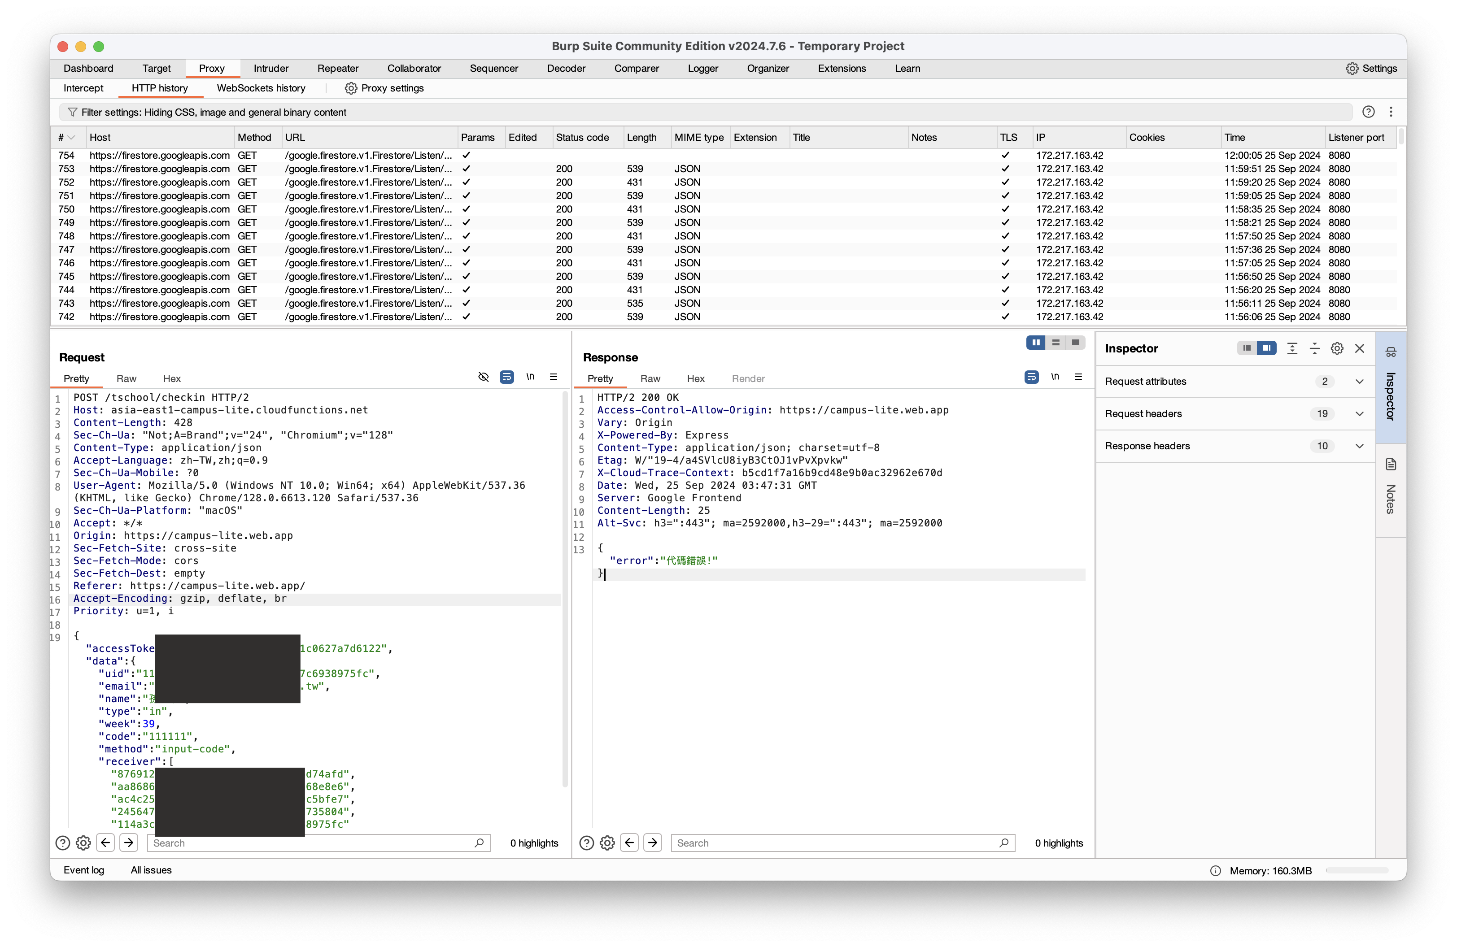Toggle non-printable \n characters in Request
This screenshot has height=947, width=1457.
(x=530, y=377)
